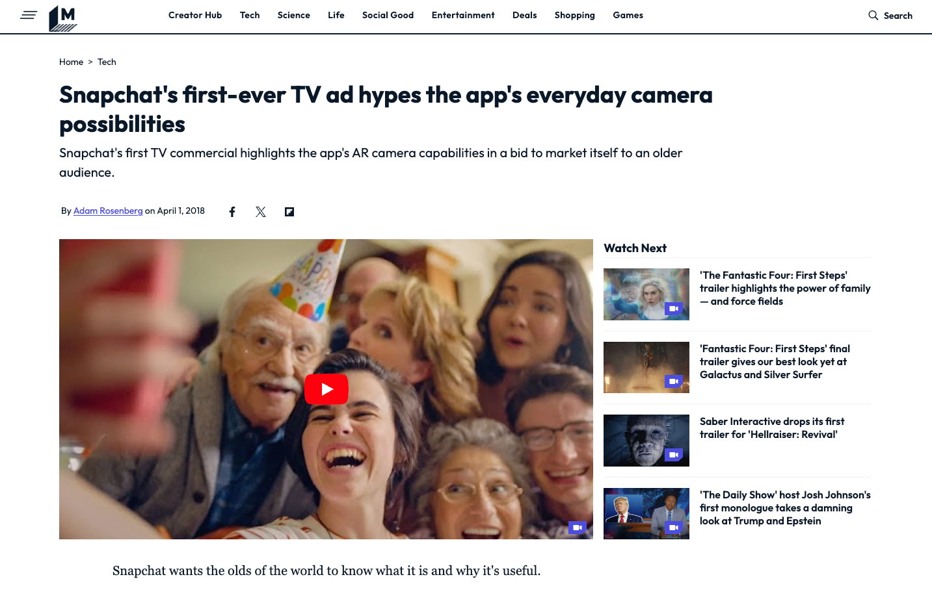Open Creator Hub section
The image size is (932, 603).
[x=195, y=15]
